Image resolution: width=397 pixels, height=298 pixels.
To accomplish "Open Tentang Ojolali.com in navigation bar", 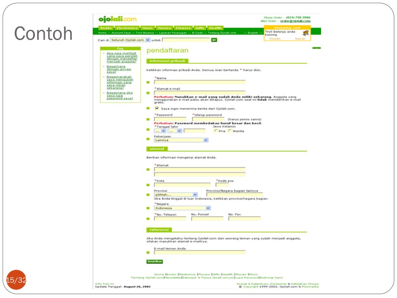I will point(222,33).
